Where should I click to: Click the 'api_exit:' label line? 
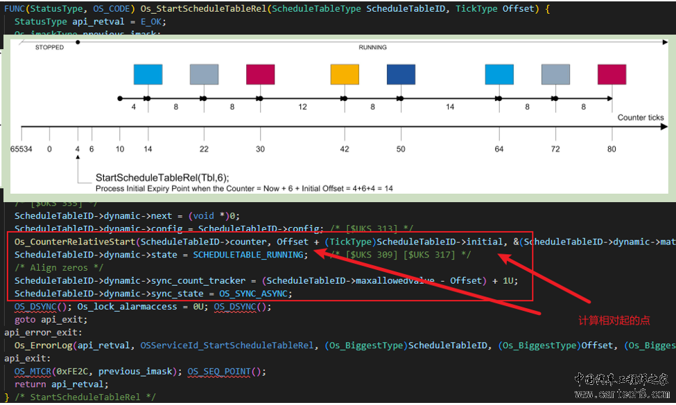[x=28, y=358]
